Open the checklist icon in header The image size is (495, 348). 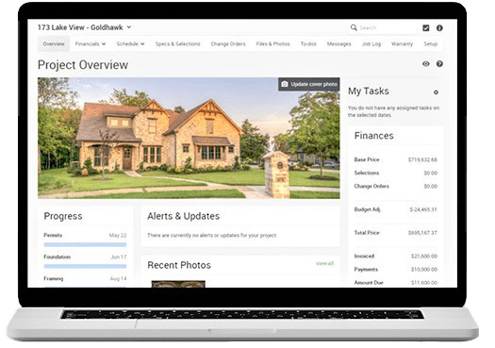click(426, 28)
